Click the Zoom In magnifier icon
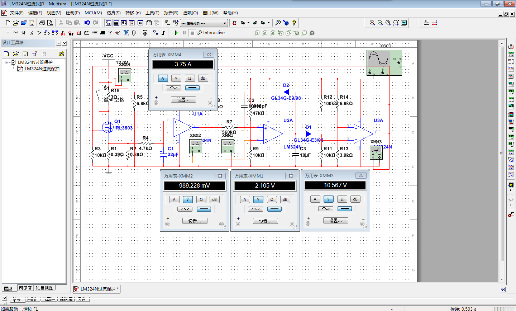This screenshot has width=516, height=311. click(372, 23)
